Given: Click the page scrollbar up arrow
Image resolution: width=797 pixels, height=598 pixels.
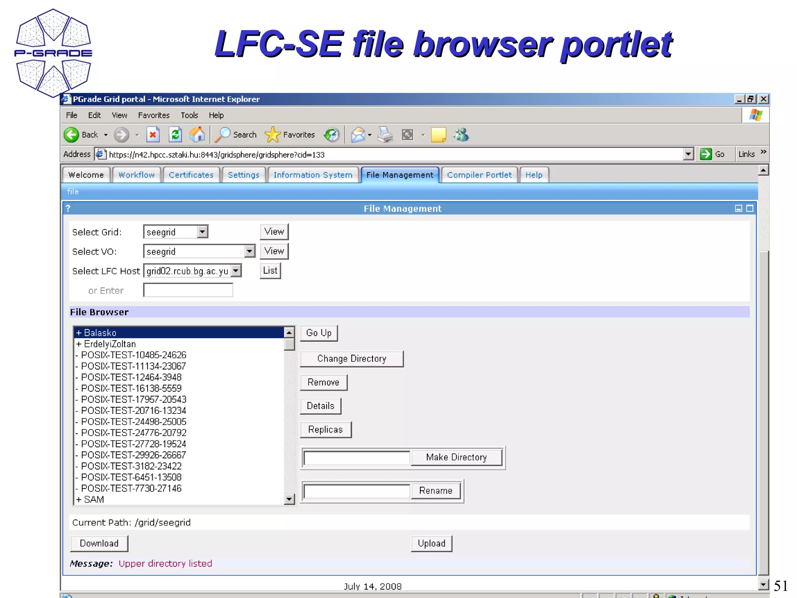Looking at the screenshot, I should click(x=764, y=170).
